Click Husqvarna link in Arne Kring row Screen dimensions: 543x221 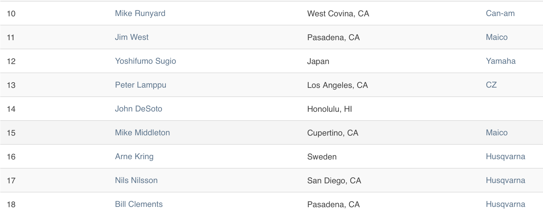(505, 157)
